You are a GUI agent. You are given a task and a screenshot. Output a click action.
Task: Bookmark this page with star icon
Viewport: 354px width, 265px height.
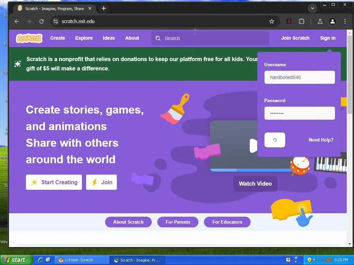point(272,21)
